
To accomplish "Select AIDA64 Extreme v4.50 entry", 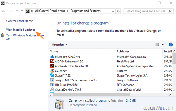I will coord(69,62).
